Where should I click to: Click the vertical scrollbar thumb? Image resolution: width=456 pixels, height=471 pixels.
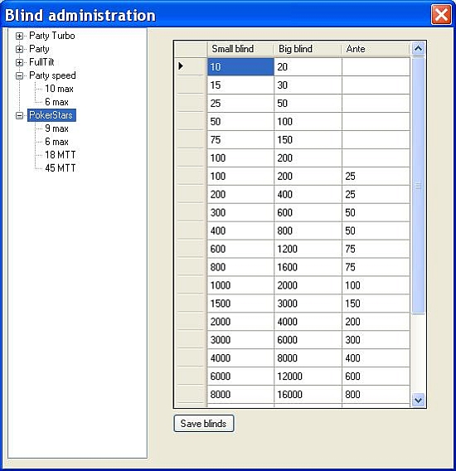pos(418,186)
